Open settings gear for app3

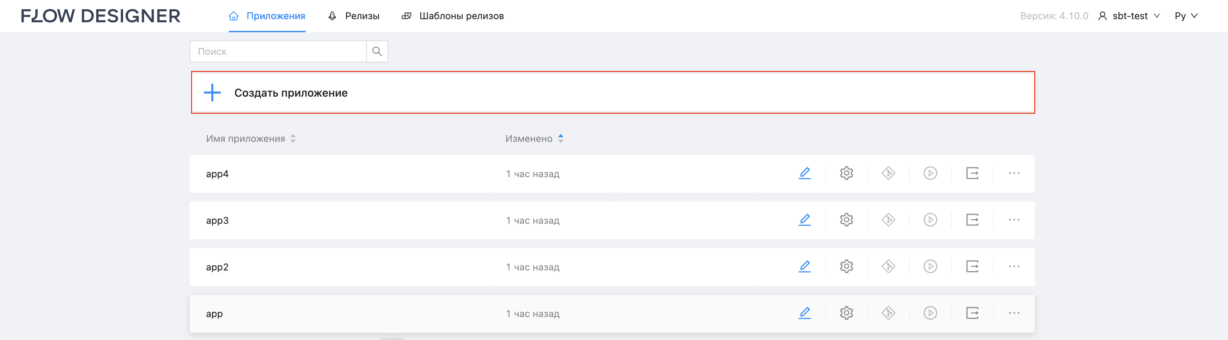[846, 220]
